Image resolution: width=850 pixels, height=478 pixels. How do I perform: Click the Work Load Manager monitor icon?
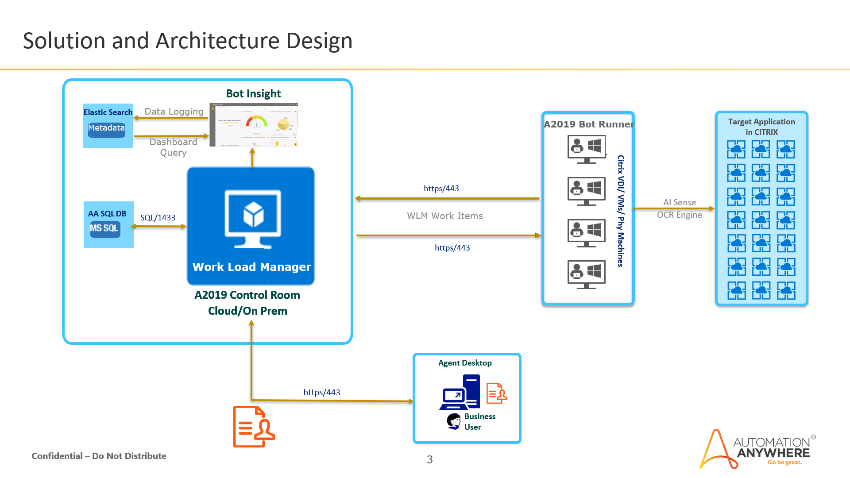[x=253, y=218]
